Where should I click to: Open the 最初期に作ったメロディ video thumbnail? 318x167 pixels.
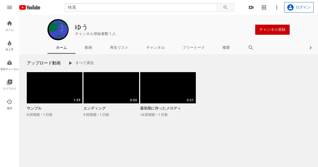168,88
